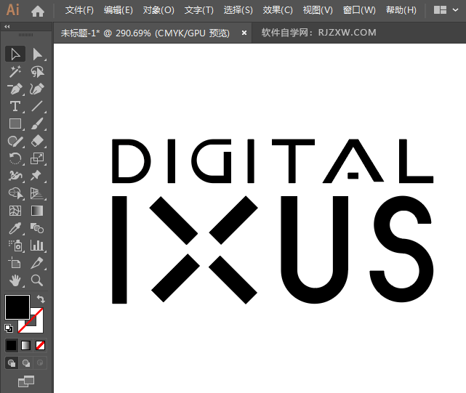Change the screen mode
The height and width of the screenshot is (393, 466).
coord(26,381)
